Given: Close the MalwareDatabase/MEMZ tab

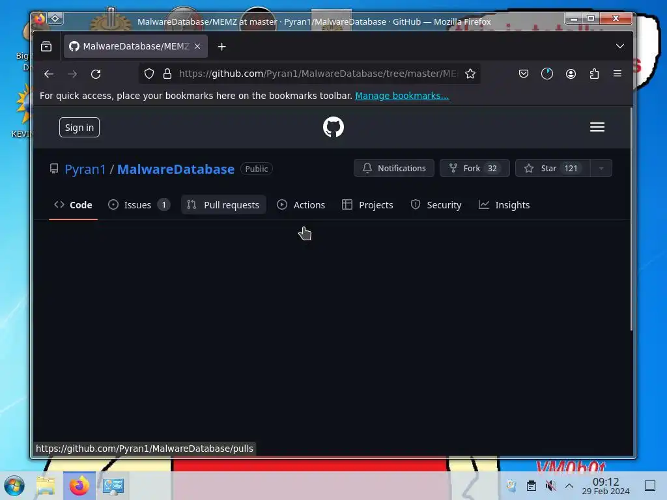Looking at the screenshot, I should click(x=197, y=46).
